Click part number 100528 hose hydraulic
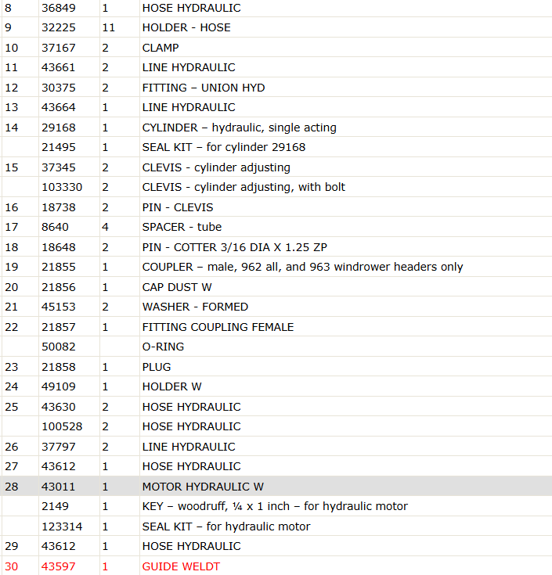The width and height of the screenshot is (552, 575). tap(62, 426)
